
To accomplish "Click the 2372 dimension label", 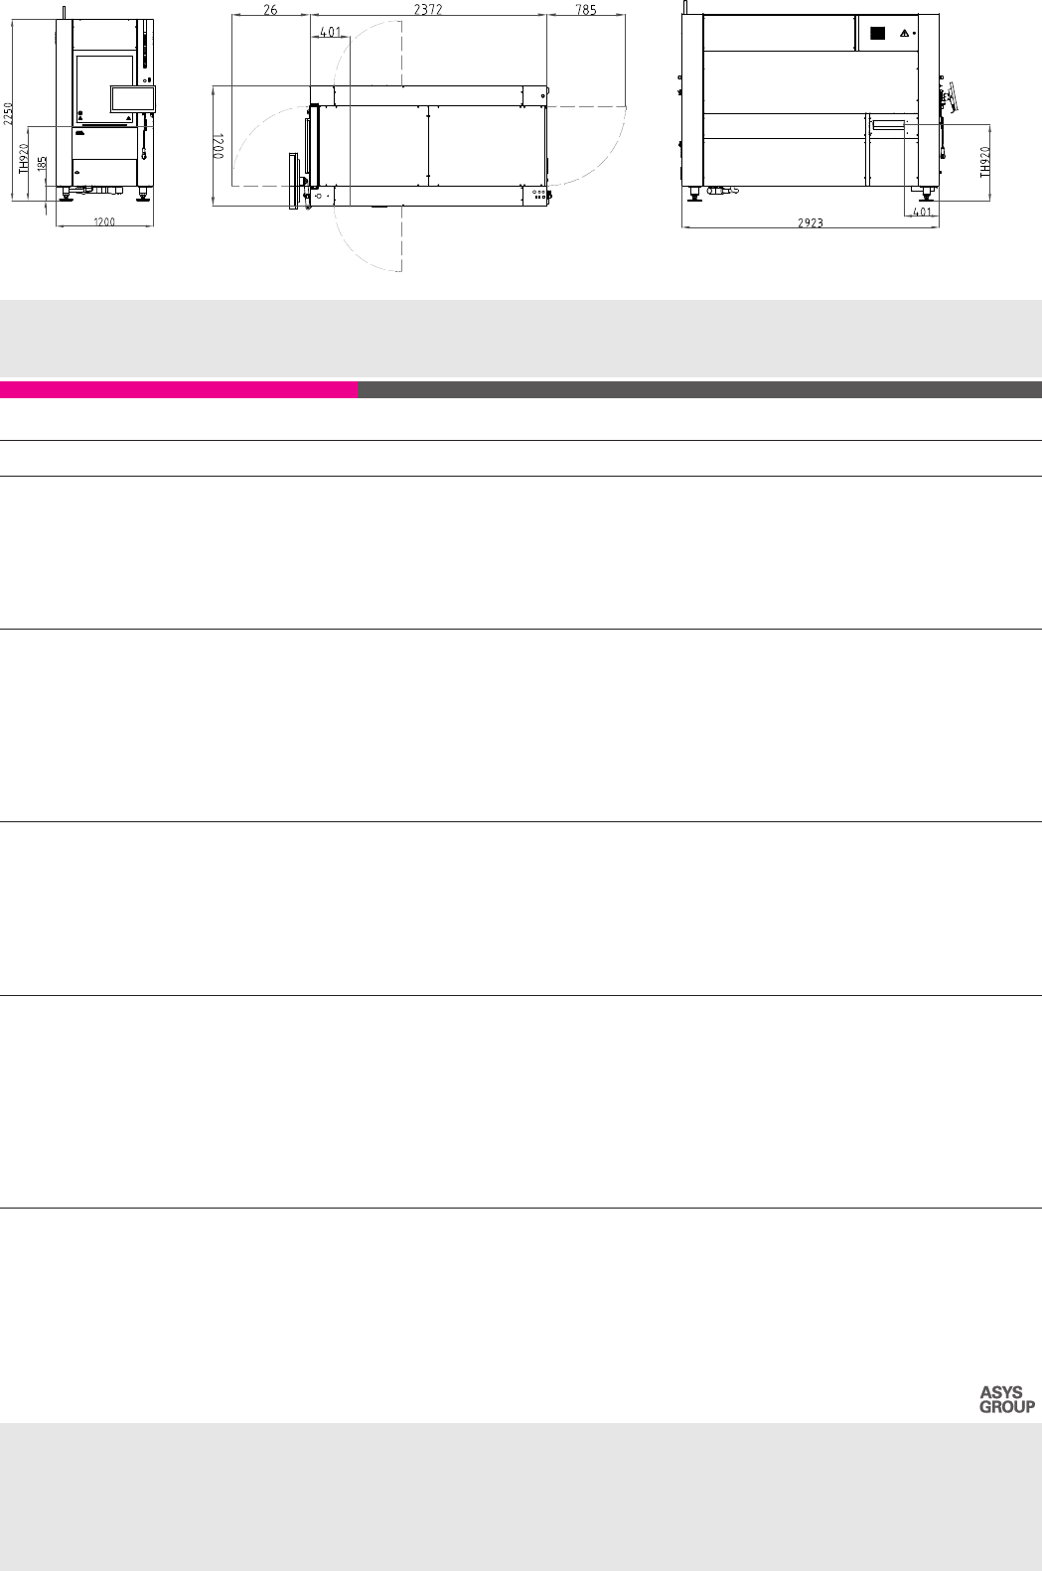I will click(429, 8).
